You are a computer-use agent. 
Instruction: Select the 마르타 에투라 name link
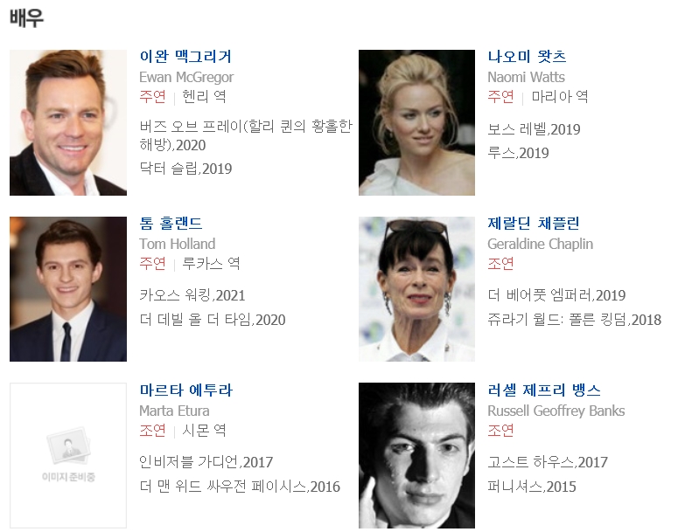coord(186,390)
